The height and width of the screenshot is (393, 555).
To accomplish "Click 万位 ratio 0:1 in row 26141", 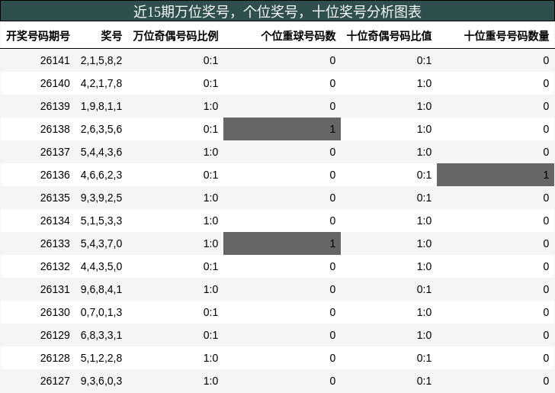I will pos(210,60).
